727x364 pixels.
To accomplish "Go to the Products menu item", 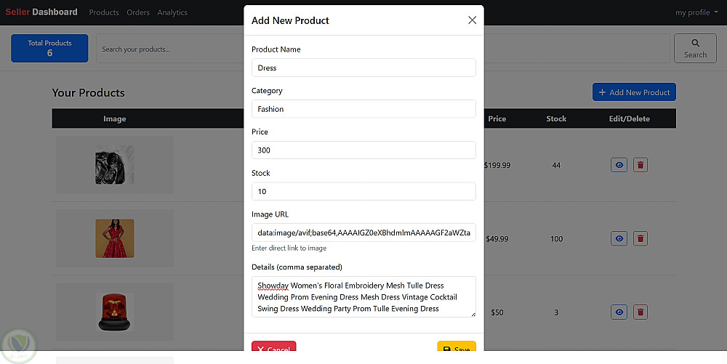I will [104, 12].
